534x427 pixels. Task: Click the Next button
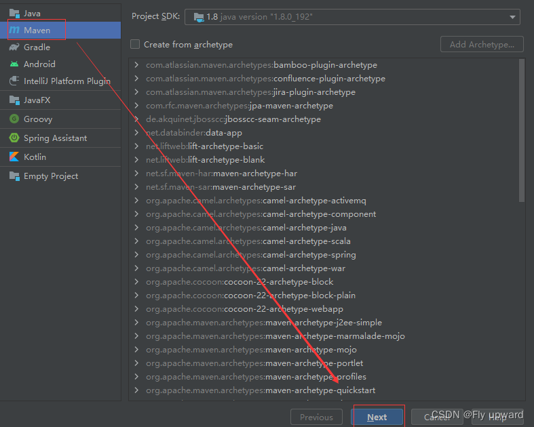pos(377,417)
